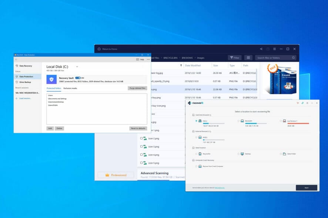Click the share icon in EaseUS title bar
The height and width of the screenshot is (218, 328).
point(261,49)
